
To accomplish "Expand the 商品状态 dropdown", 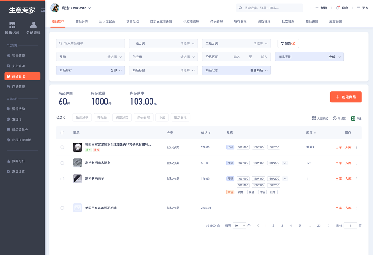I will pos(236,71).
